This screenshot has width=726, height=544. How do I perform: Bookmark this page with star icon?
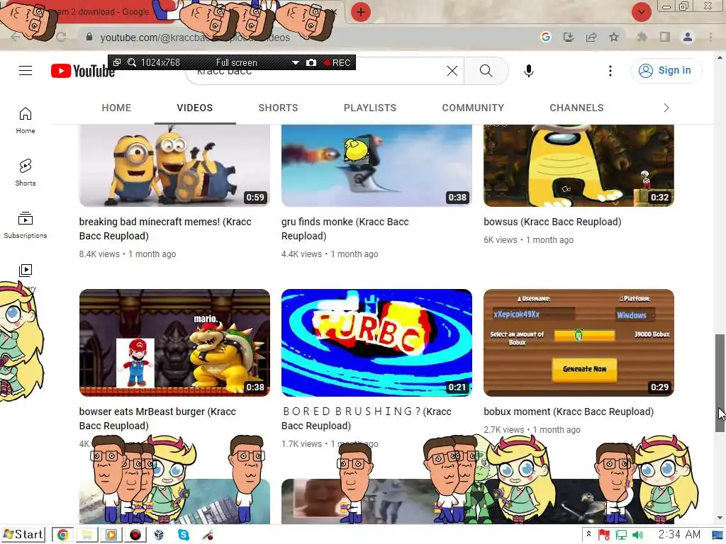coord(613,37)
